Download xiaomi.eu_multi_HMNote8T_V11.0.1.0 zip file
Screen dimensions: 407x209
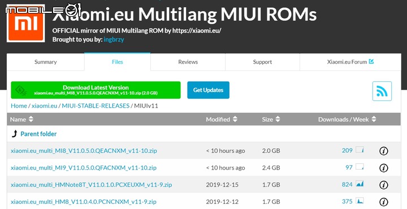click(x=92, y=185)
